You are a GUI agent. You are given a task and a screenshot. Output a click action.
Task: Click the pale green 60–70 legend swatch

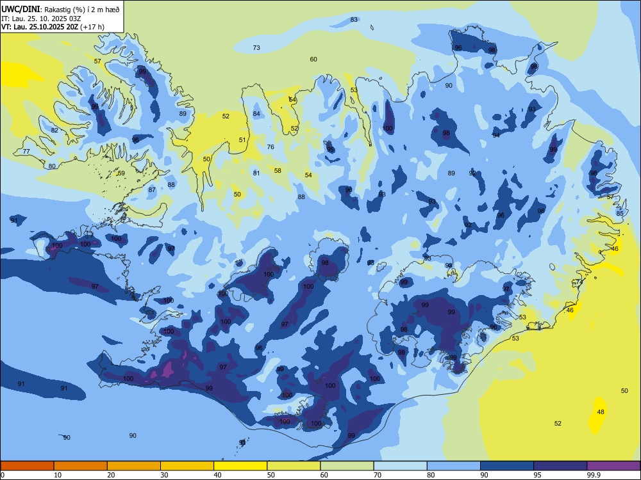click(x=347, y=466)
